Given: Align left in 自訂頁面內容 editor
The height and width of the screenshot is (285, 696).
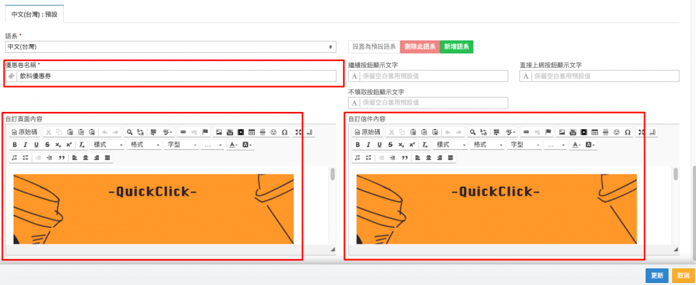Looking at the screenshot, I should (74, 157).
